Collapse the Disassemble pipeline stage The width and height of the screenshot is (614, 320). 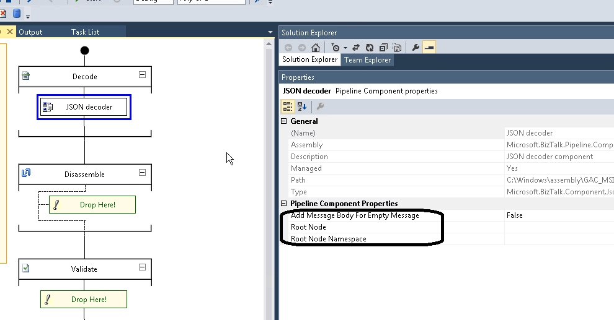(x=142, y=173)
